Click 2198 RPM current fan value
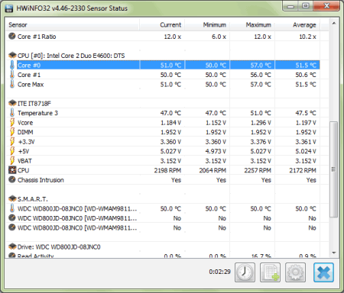344x293 pixels. pyautogui.click(x=167, y=170)
